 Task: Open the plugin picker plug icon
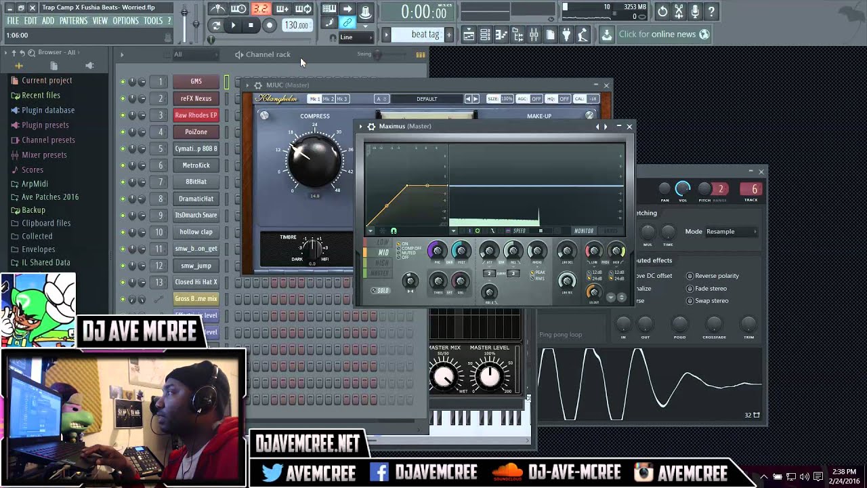tap(566, 35)
